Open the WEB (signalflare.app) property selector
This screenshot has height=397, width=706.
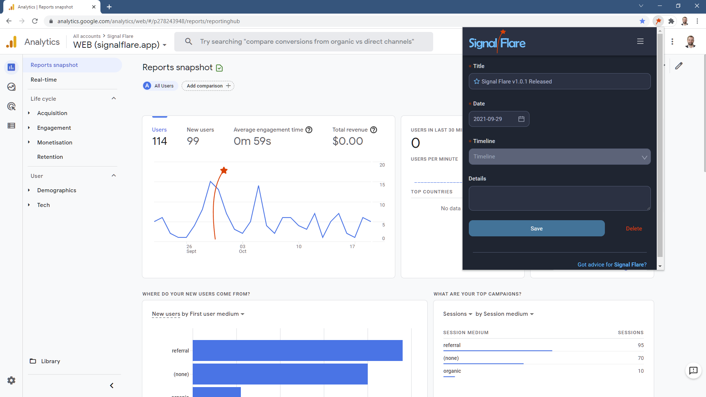pyautogui.click(x=120, y=45)
